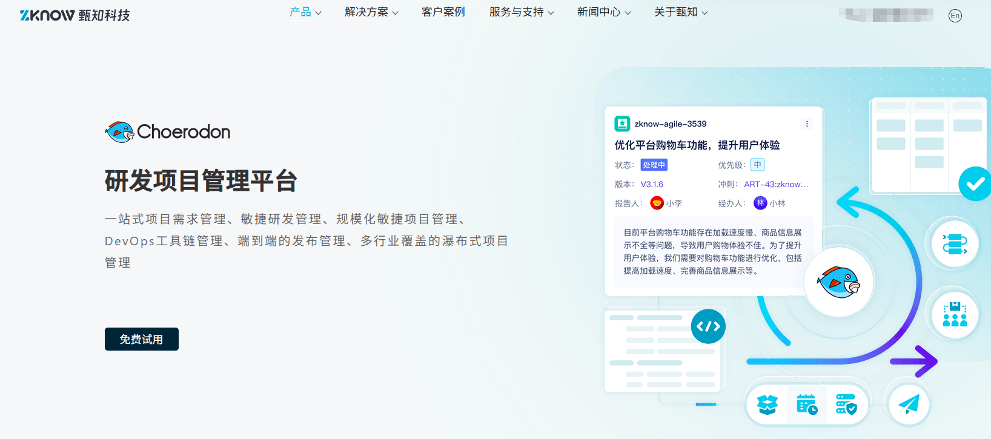This screenshot has height=439, width=991.
Task: Click issue ID zknow-agile-3539
Action: pos(671,124)
